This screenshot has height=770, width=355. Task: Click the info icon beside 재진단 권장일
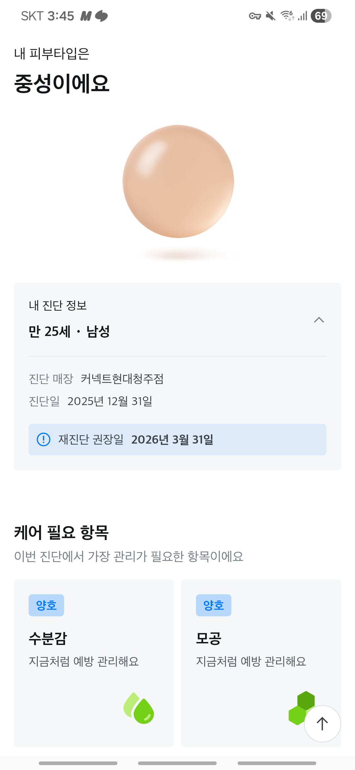pos(43,439)
